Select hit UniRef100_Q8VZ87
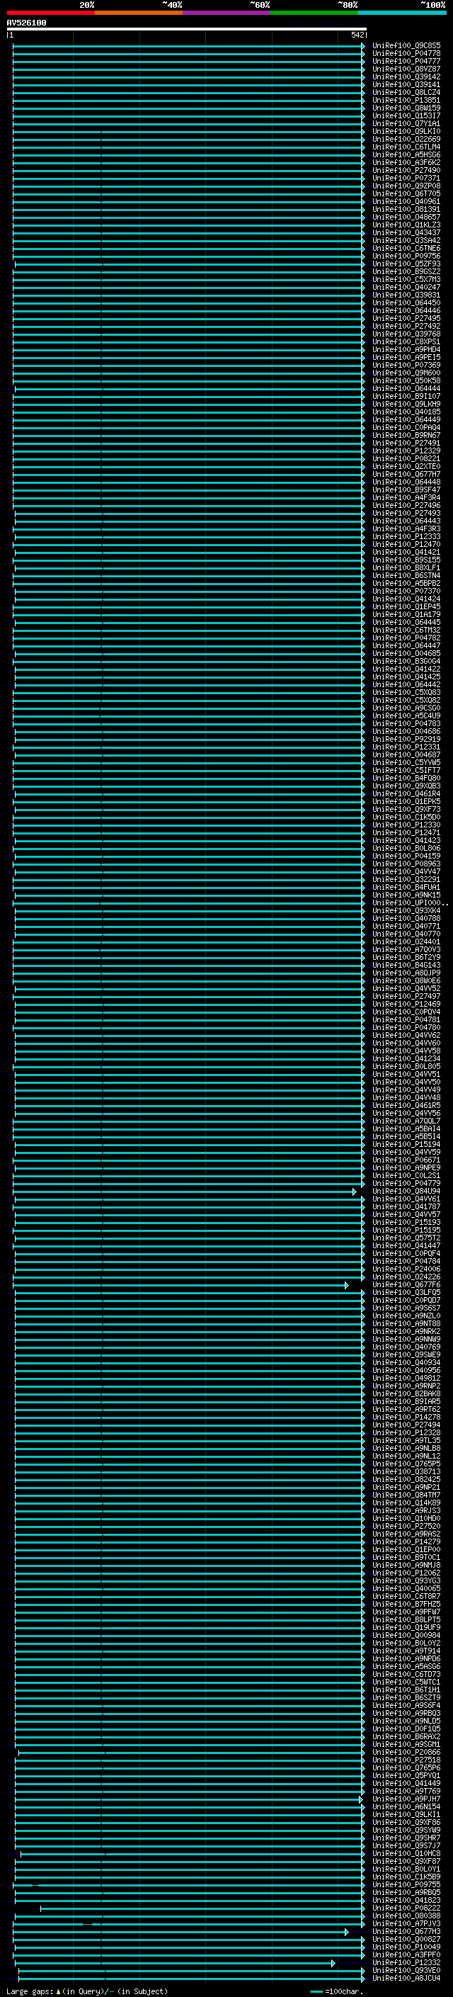 pyautogui.click(x=406, y=69)
